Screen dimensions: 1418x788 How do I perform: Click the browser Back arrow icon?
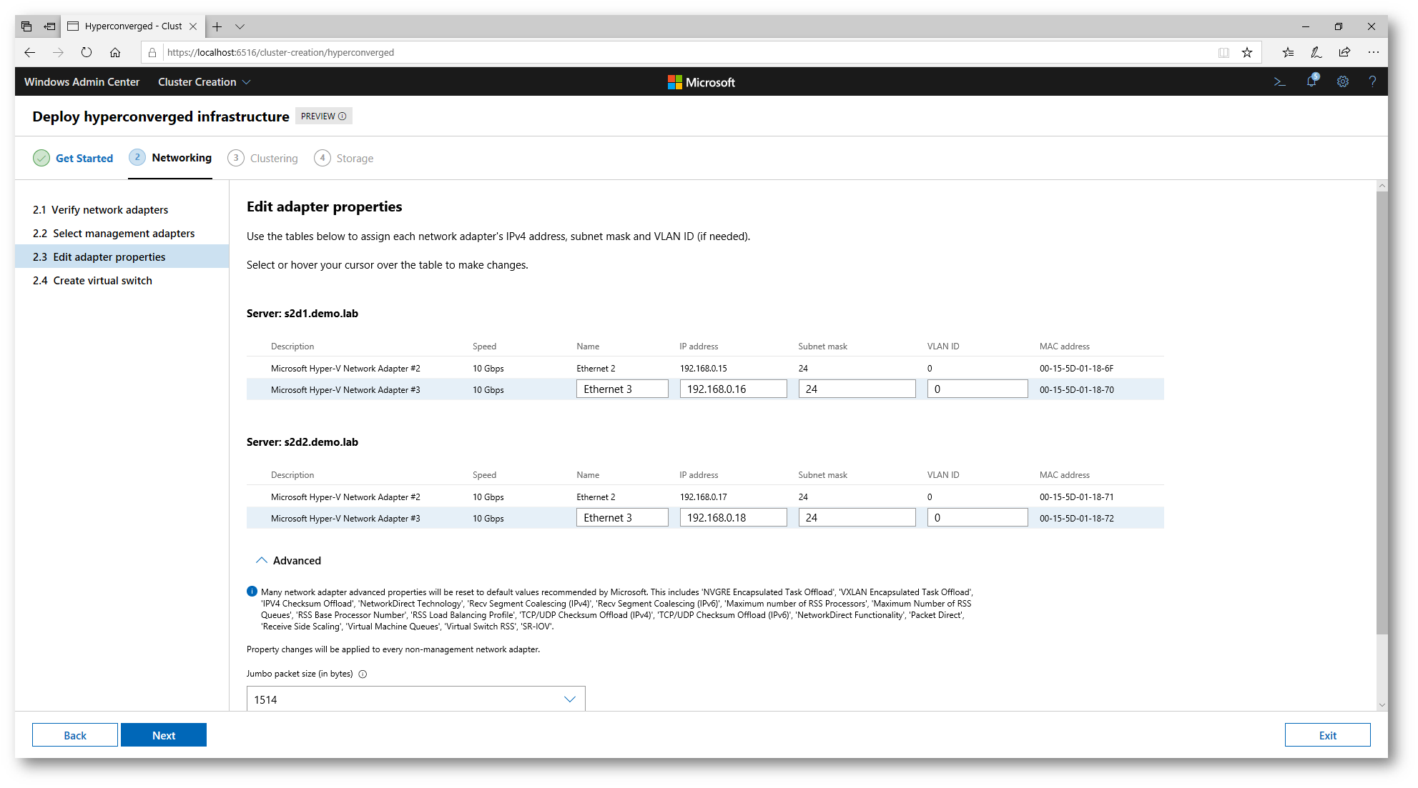coord(29,52)
